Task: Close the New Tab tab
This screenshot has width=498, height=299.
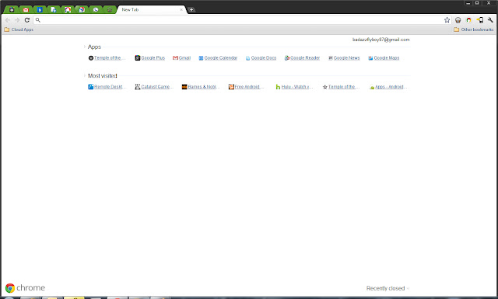Action: coord(181,10)
